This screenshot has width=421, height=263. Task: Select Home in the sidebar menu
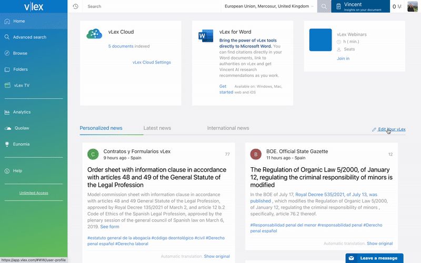[x=34, y=21]
